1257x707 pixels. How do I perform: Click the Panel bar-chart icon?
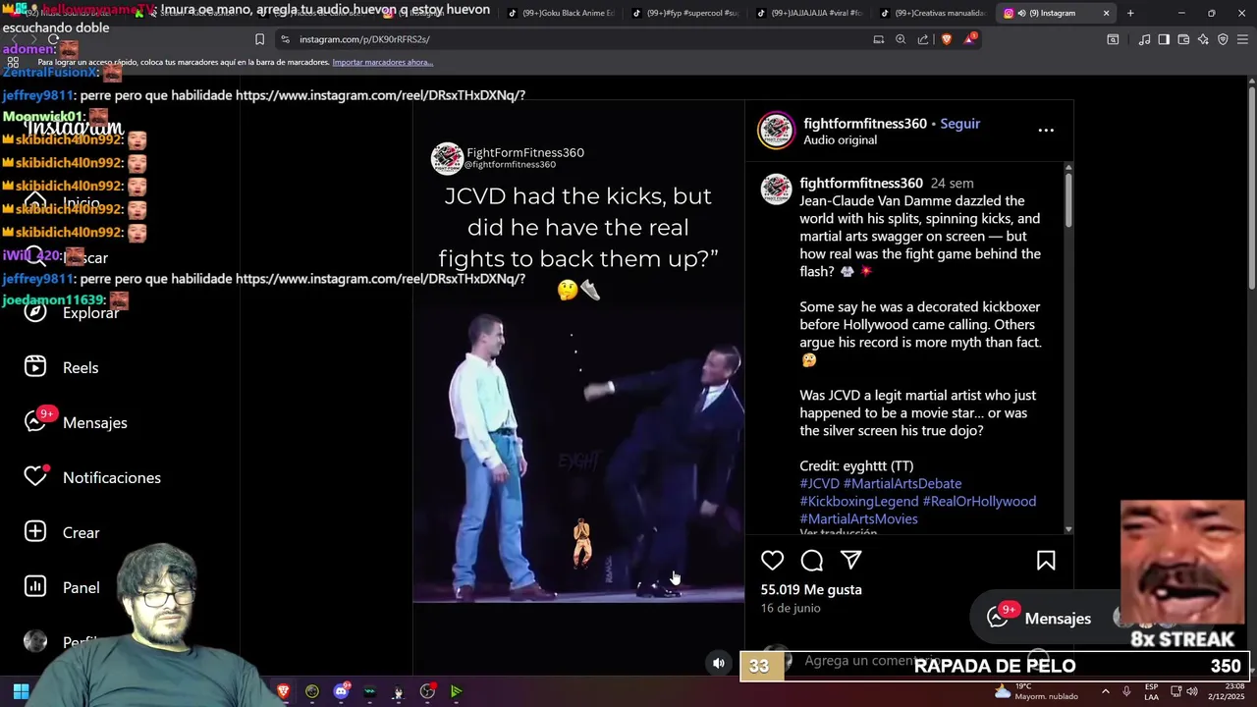35,586
